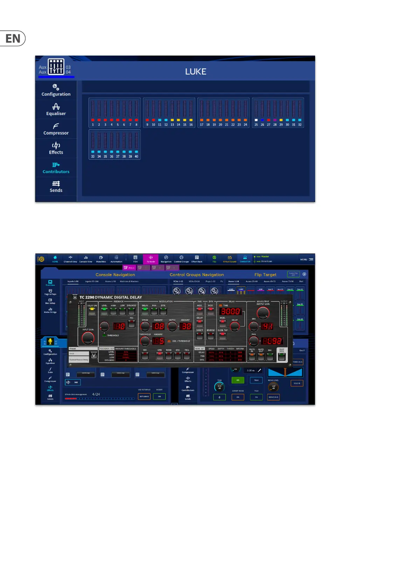The height and width of the screenshot is (565, 417).
Task: Toggle the DELAY ON switch on TC 2290
Action: (92, 311)
